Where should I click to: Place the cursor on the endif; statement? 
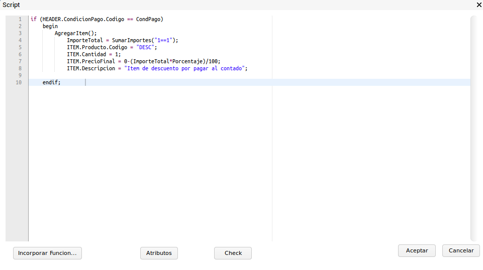click(x=51, y=82)
